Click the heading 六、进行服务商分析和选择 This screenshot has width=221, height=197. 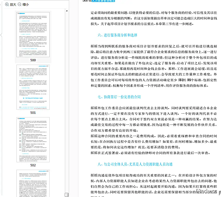(x=117, y=35)
